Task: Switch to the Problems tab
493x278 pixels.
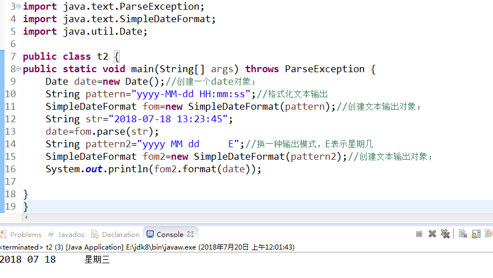Action: point(22,234)
